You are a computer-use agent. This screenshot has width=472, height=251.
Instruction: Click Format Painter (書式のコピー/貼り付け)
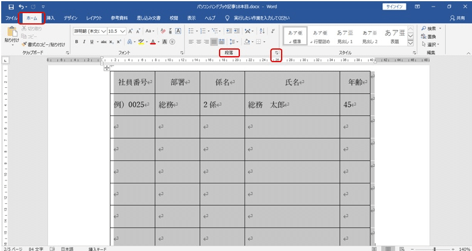43,44
